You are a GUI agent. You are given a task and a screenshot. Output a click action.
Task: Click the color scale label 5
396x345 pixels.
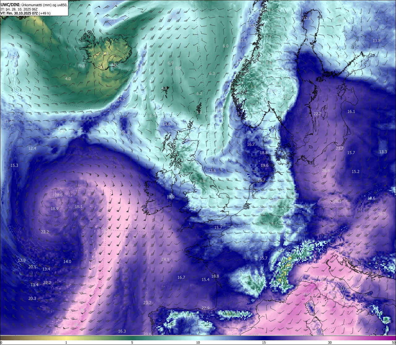coord(132,343)
